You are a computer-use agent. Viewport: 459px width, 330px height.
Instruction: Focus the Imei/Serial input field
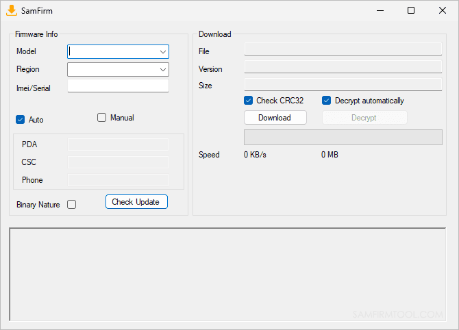118,86
